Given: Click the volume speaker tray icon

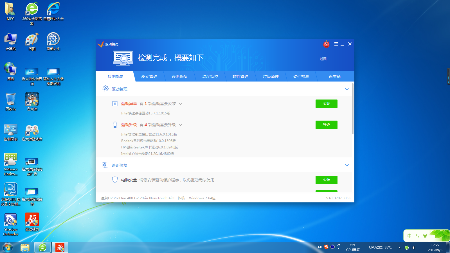Looking at the screenshot, I should point(413,248).
